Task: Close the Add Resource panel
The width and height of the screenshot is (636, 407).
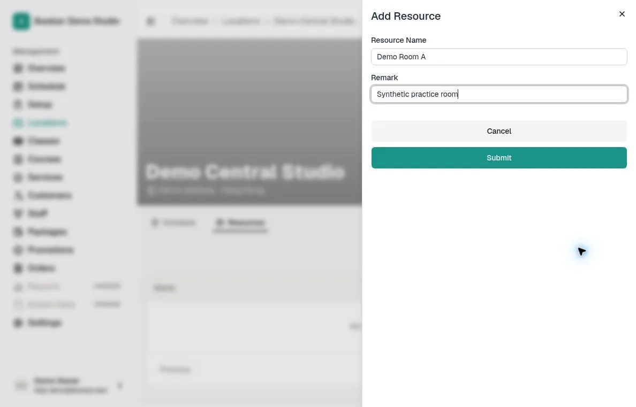Action: click(x=622, y=14)
